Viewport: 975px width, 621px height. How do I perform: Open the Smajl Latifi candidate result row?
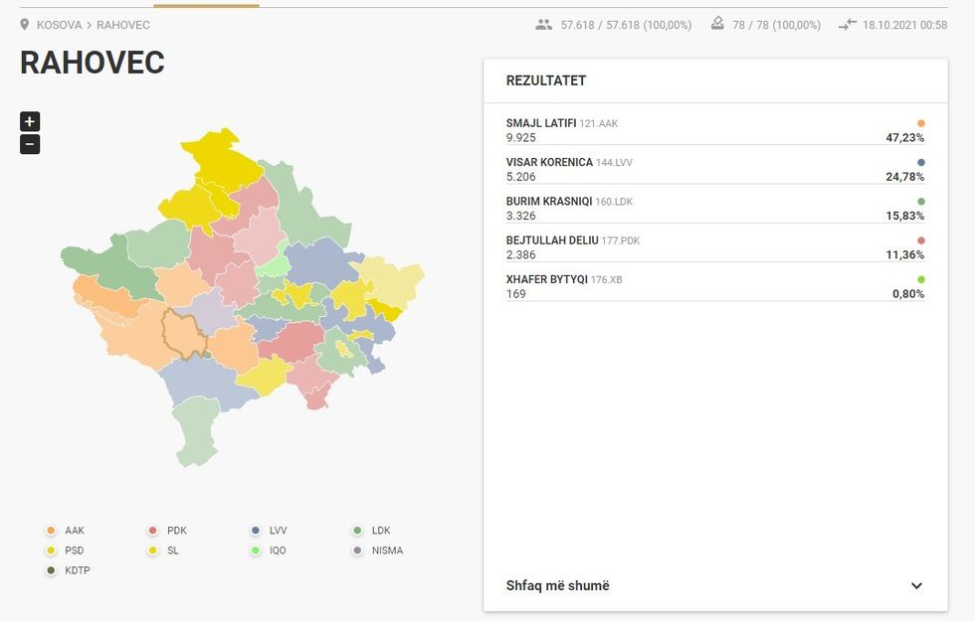714,130
